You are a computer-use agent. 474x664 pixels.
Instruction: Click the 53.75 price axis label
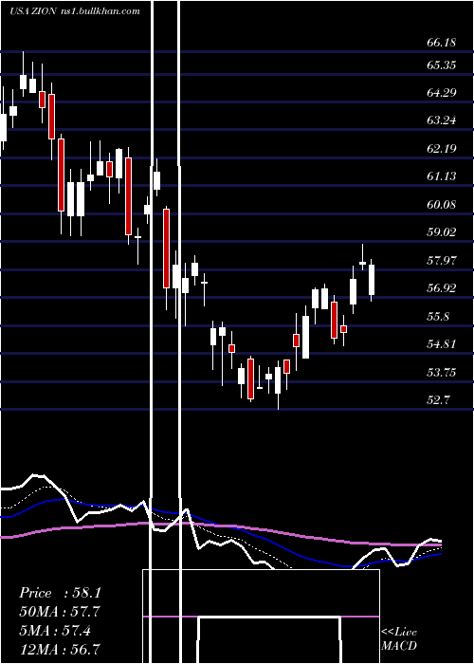click(x=442, y=373)
